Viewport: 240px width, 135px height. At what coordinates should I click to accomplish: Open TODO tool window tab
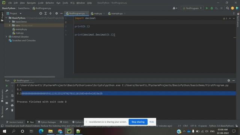pos(64,122)
